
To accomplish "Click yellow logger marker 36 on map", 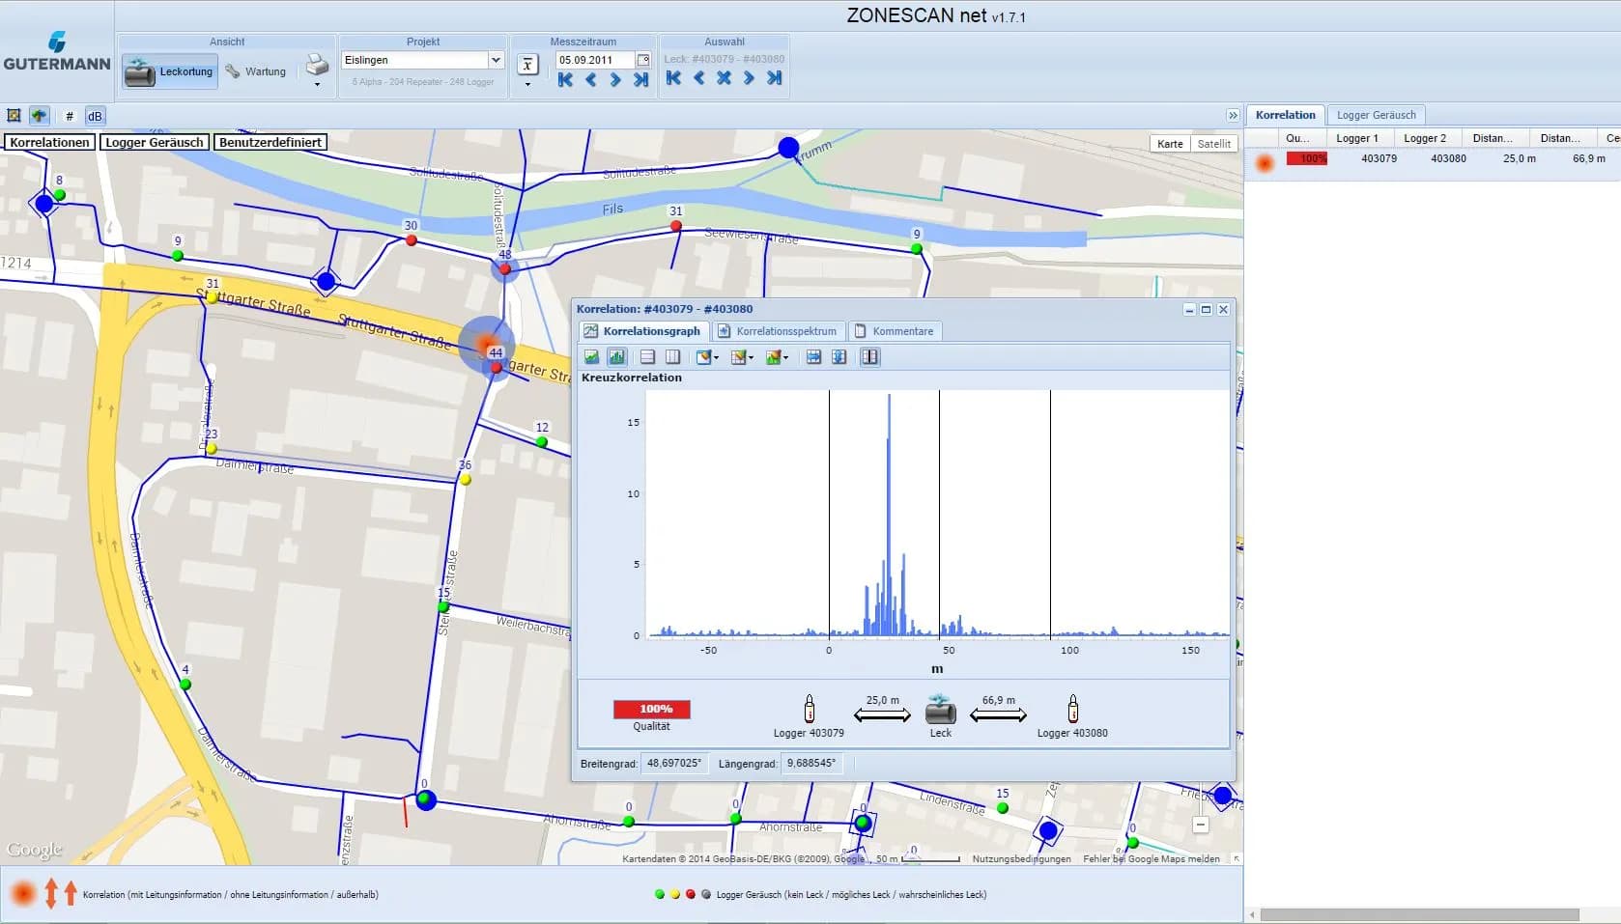I will coord(466,479).
